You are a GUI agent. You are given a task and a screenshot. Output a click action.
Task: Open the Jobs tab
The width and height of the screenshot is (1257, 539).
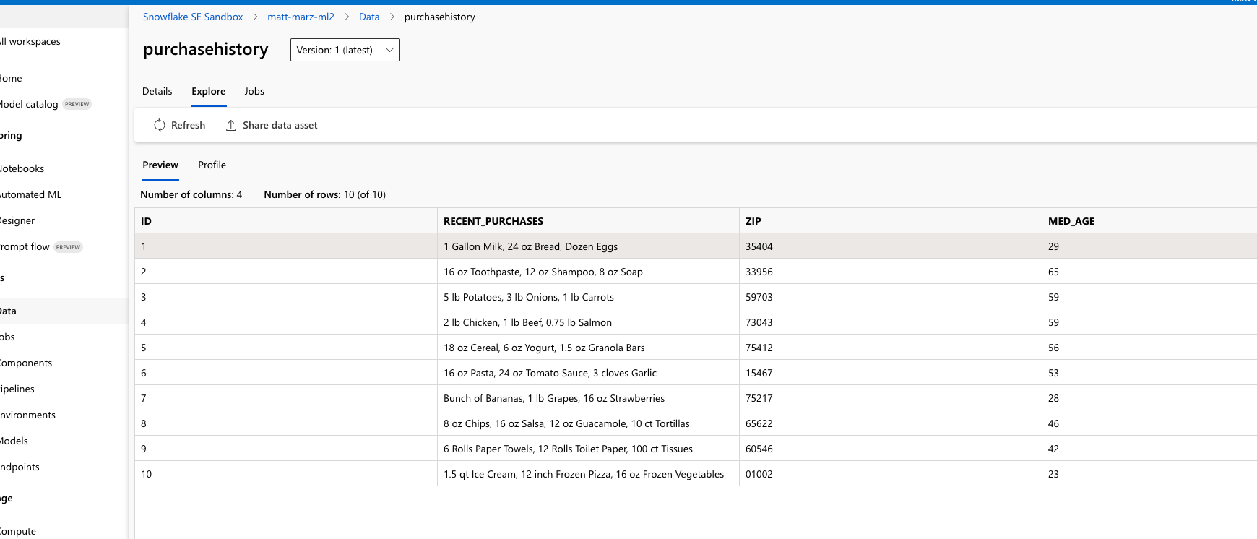click(254, 92)
